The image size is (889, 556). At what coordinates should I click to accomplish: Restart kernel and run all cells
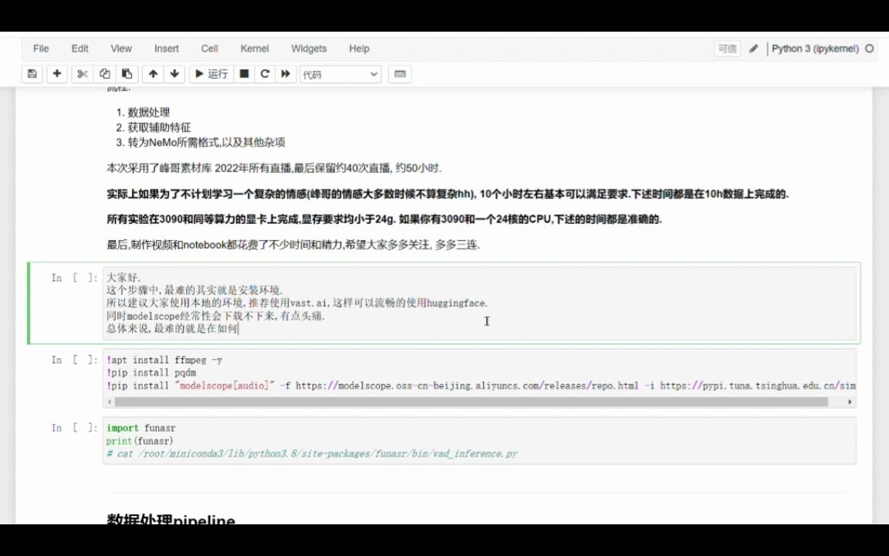click(286, 73)
